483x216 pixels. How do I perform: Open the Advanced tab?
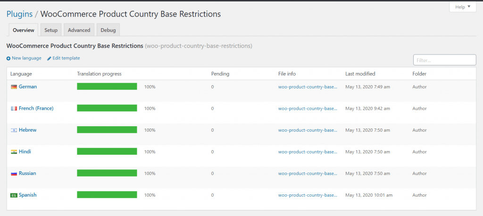pyautogui.click(x=79, y=30)
